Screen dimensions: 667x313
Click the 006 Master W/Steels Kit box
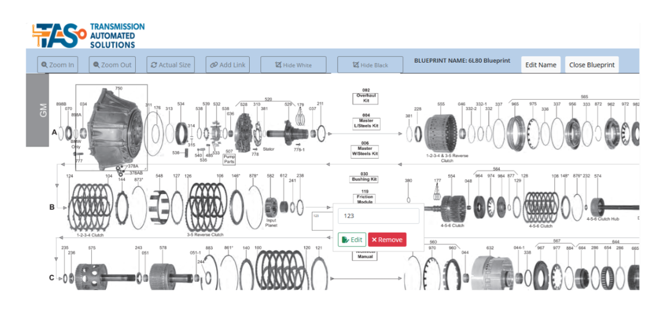[365, 151]
